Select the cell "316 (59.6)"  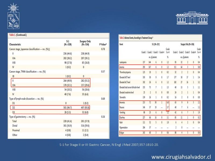point(85,126)
